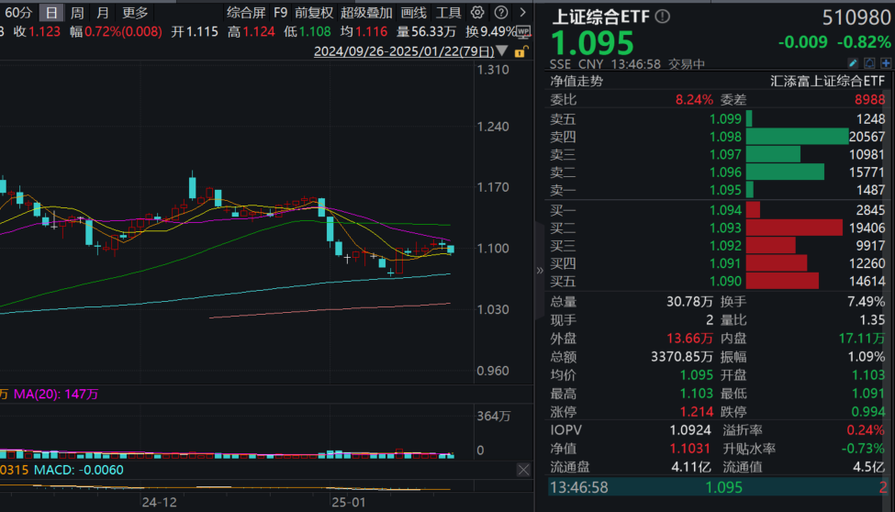Select the 日 daily period tab

pyautogui.click(x=51, y=13)
